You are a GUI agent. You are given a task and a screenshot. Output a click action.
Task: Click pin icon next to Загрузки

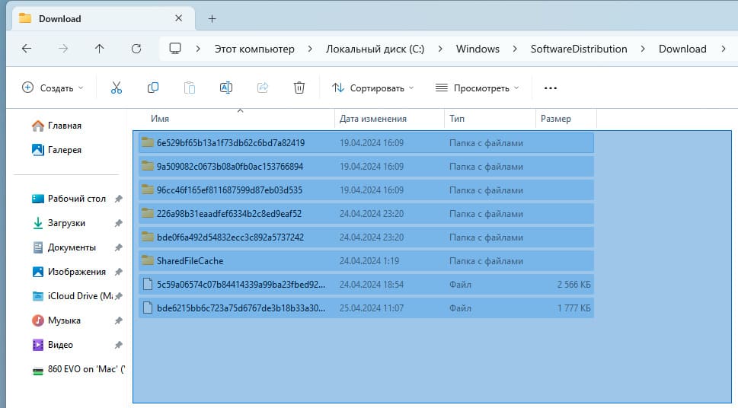tap(119, 223)
